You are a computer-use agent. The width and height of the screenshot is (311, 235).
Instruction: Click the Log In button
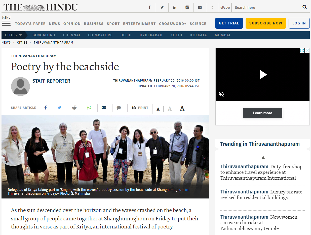click(299, 23)
